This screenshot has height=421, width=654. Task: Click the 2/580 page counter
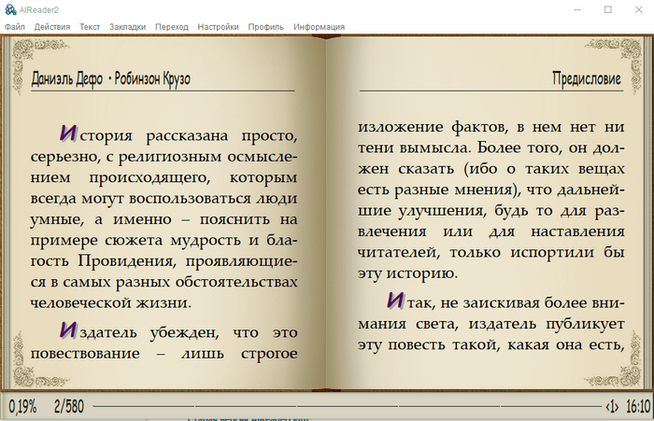point(69,406)
